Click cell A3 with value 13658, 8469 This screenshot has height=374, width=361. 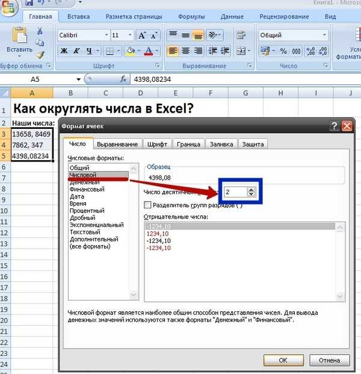click(x=31, y=134)
